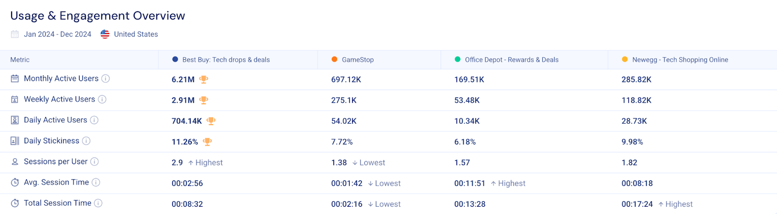Click Office Depot's 169.51K value
Screen dimensions: 777x214
click(x=469, y=80)
